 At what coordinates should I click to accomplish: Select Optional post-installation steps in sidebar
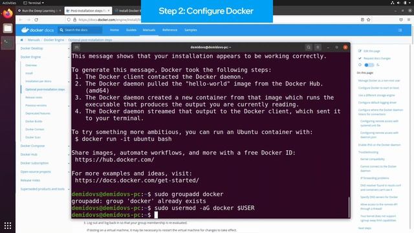tap(45, 89)
